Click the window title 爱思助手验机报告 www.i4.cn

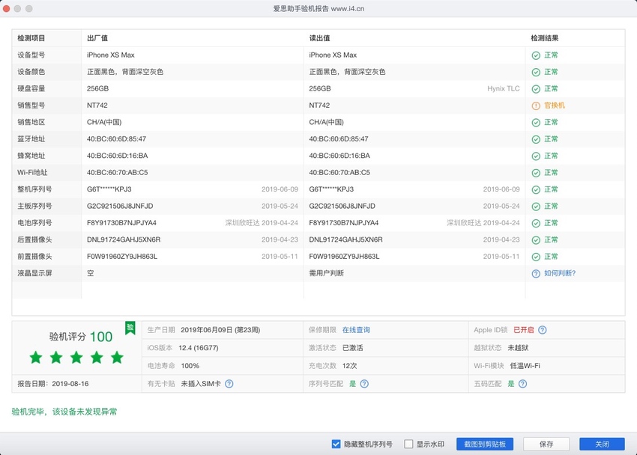(x=318, y=8)
